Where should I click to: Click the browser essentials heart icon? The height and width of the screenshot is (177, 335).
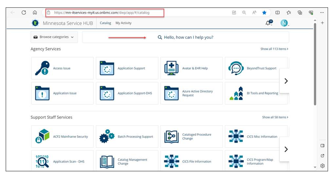click(x=311, y=13)
